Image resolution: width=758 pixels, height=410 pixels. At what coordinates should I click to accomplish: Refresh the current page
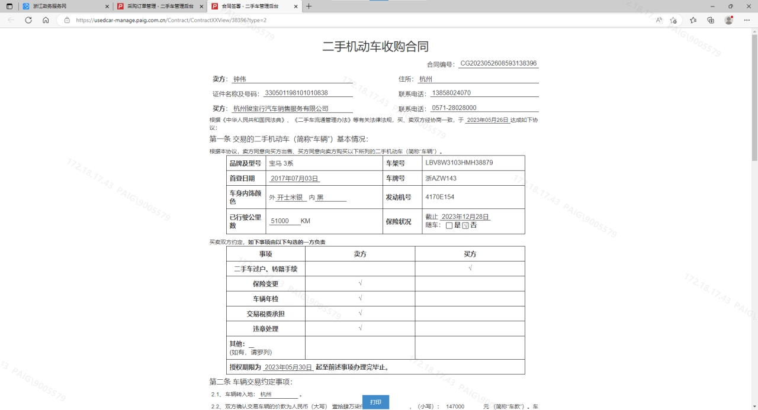tap(28, 20)
